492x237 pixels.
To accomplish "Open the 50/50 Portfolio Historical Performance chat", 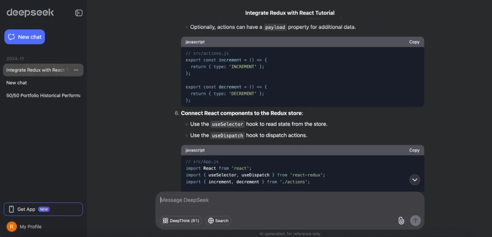I will click(x=43, y=95).
